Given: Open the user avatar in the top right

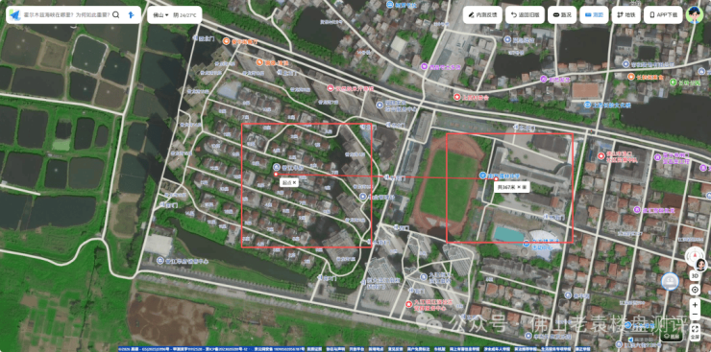Looking at the screenshot, I should click(x=694, y=15).
